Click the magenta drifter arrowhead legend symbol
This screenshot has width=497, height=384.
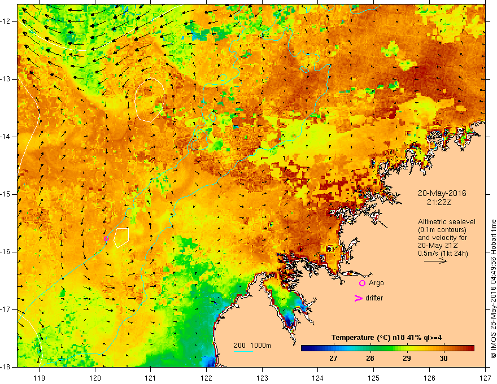point(358,298)
